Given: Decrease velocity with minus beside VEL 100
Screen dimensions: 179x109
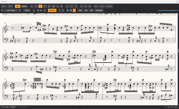Looking at the screenshot, I should 34,10.
